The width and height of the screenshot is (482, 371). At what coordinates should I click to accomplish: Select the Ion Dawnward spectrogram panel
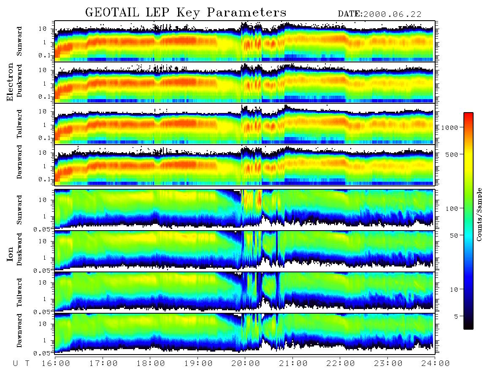point(245,333)
